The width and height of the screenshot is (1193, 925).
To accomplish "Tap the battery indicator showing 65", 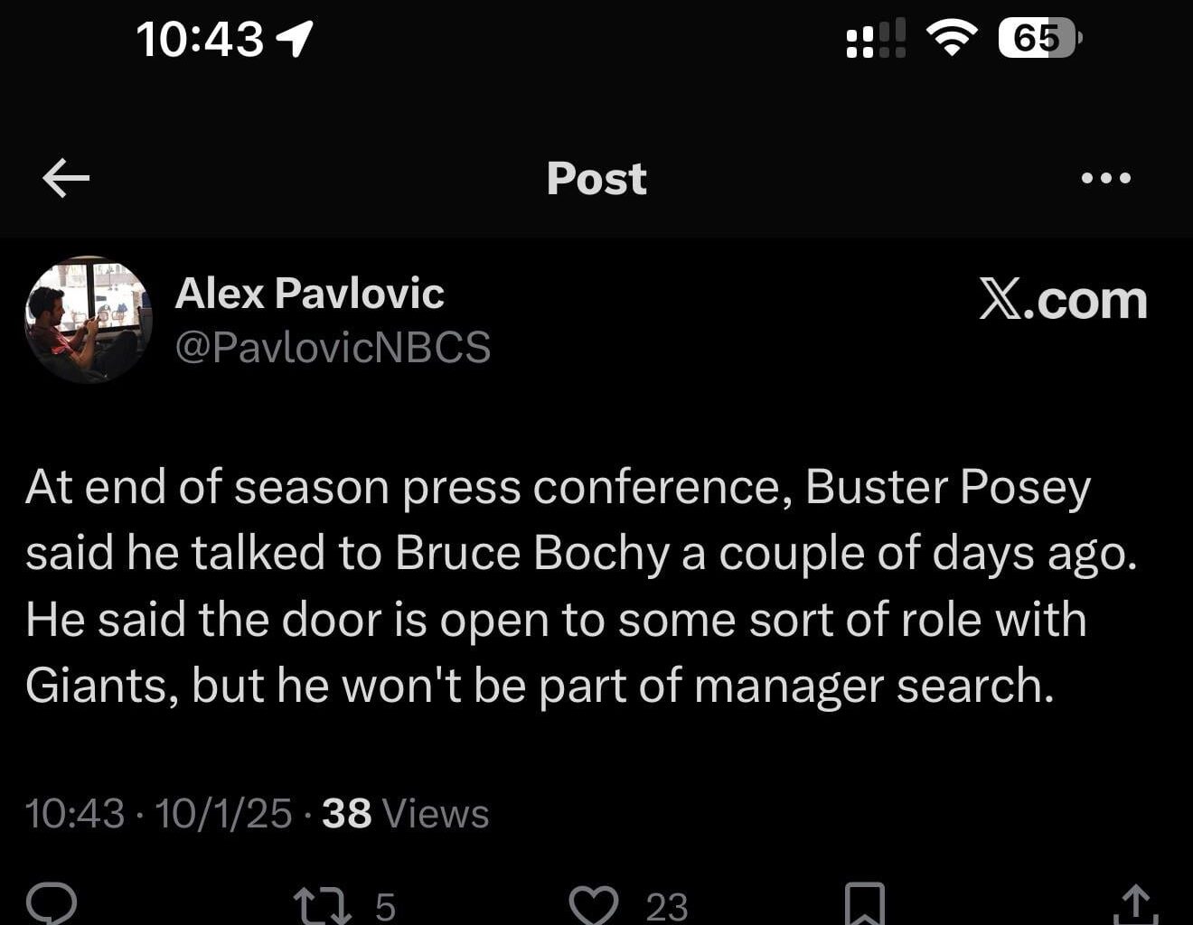I will click(x=1038, y=39).
